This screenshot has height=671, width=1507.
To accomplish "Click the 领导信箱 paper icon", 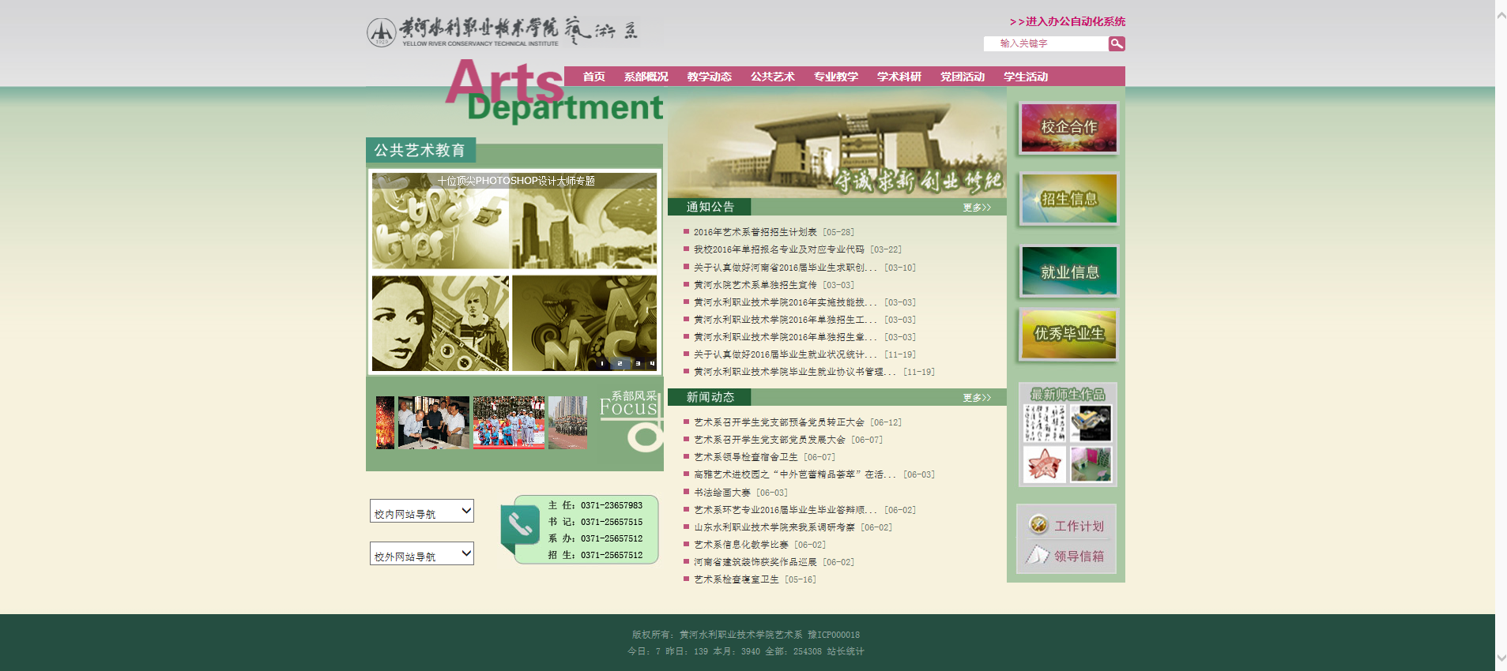I will point(1037,556).
